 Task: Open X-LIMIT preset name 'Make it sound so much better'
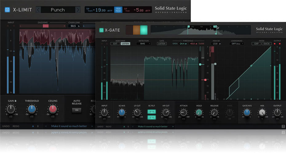pyautogui.click(x=69, y=126)
